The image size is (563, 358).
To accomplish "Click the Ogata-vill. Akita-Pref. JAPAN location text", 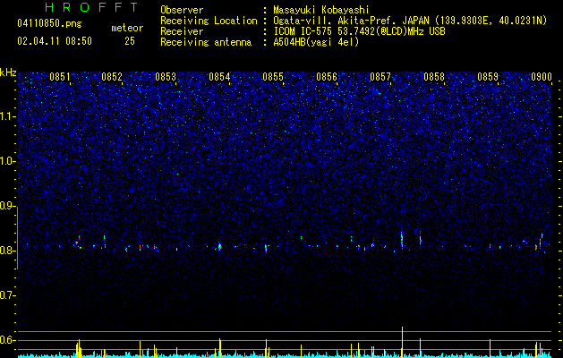I will [410, 21].
